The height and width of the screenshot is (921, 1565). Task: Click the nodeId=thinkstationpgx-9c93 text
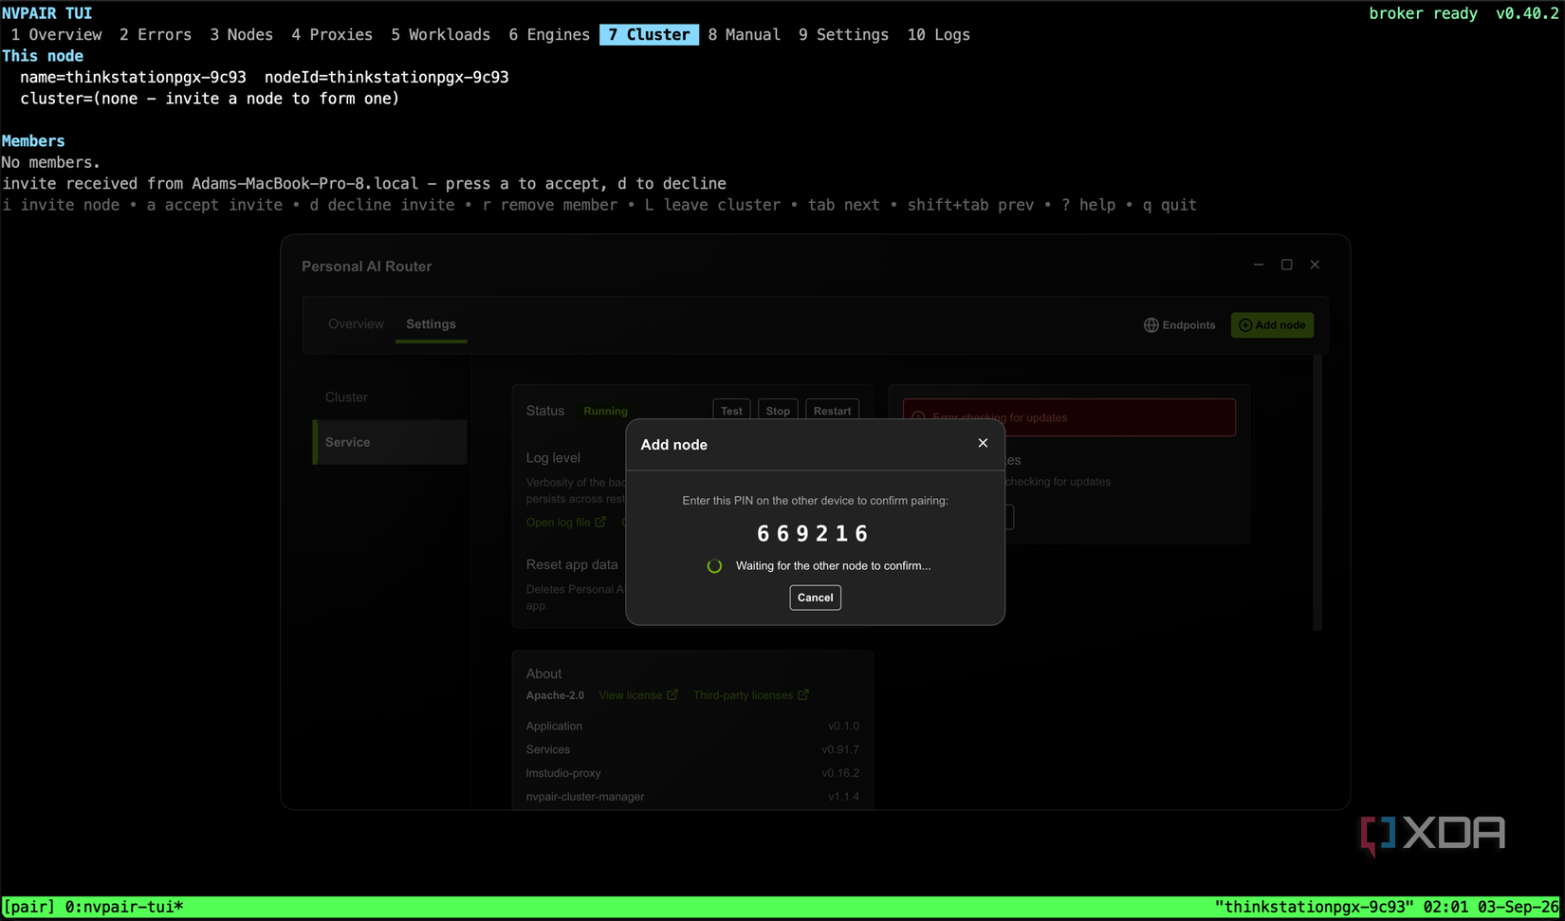click(x=386, y=78)
